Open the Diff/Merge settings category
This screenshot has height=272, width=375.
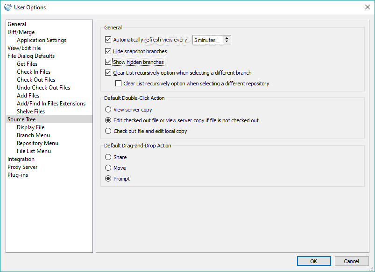pyautogui.click(x=21, y=32)
